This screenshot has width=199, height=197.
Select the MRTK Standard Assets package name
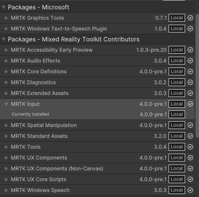(x=39, y=136)
